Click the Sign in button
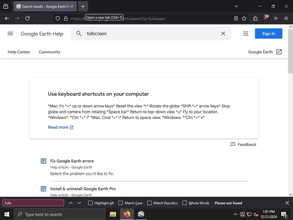 [x=268, y=34]
